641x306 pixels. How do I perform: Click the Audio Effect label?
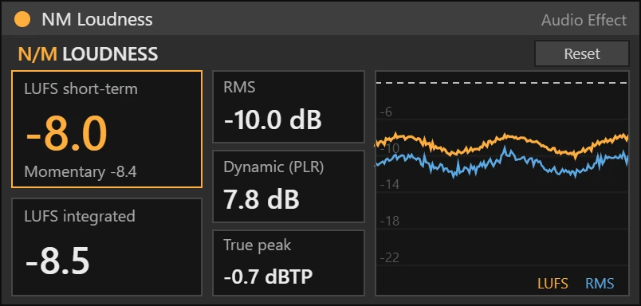point(584,20)
